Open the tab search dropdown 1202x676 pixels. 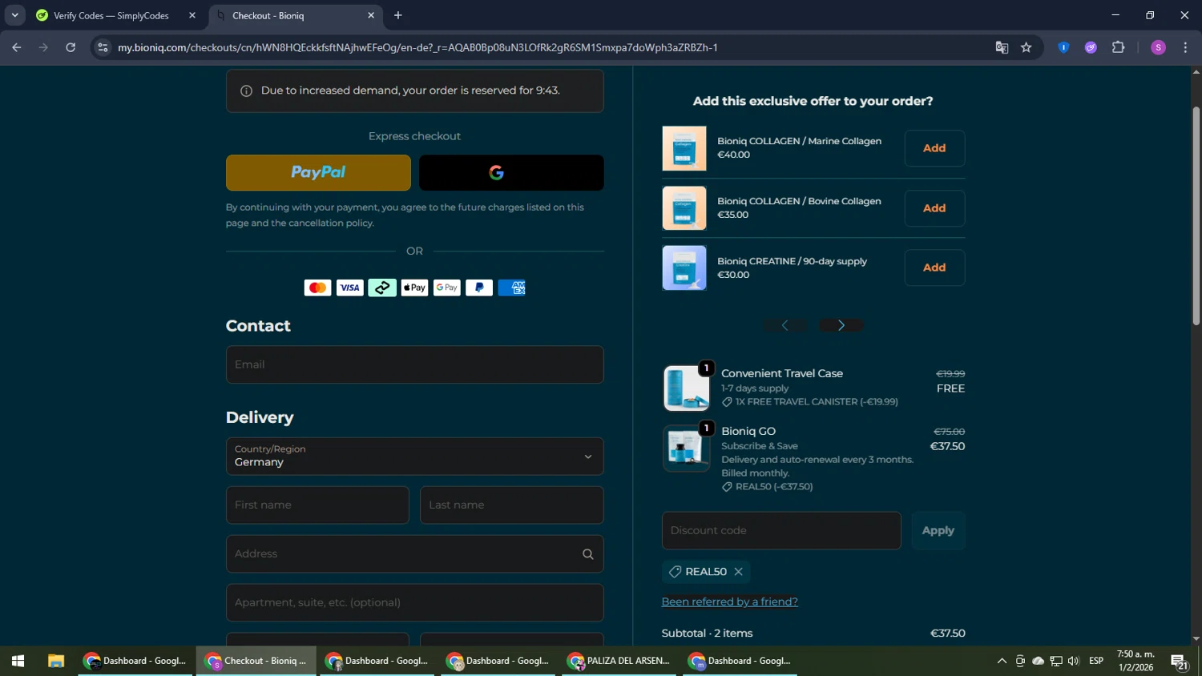[x=14, y=15]
